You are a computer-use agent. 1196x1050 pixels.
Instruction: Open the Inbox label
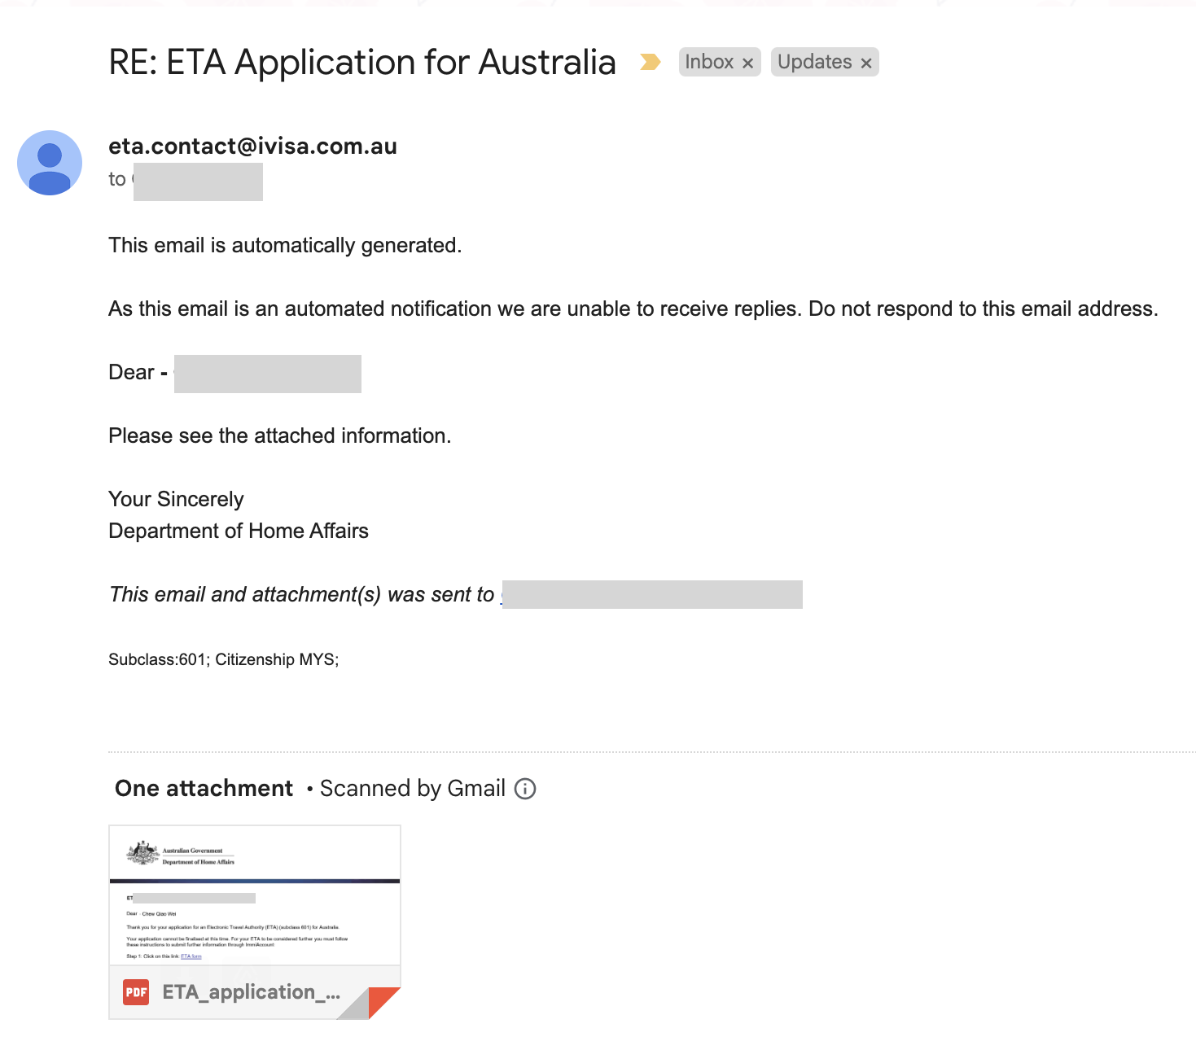point(709,62)
